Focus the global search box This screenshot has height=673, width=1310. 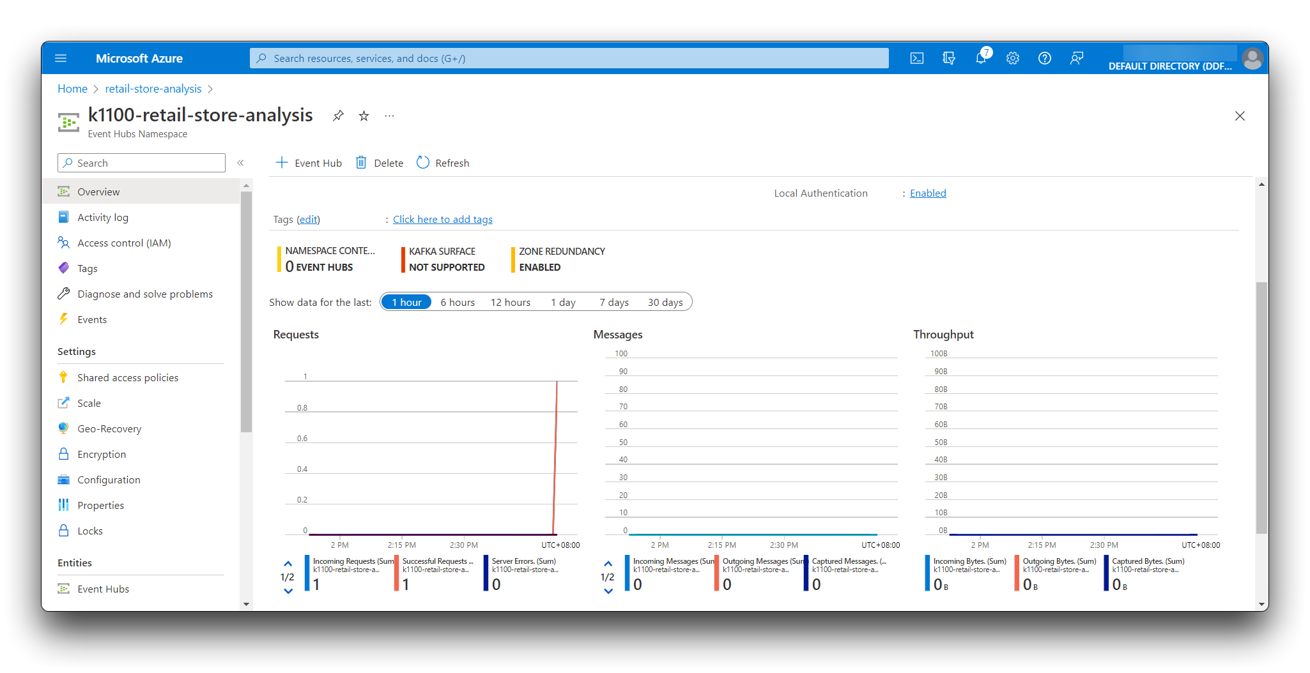click(x=569, y=58)
